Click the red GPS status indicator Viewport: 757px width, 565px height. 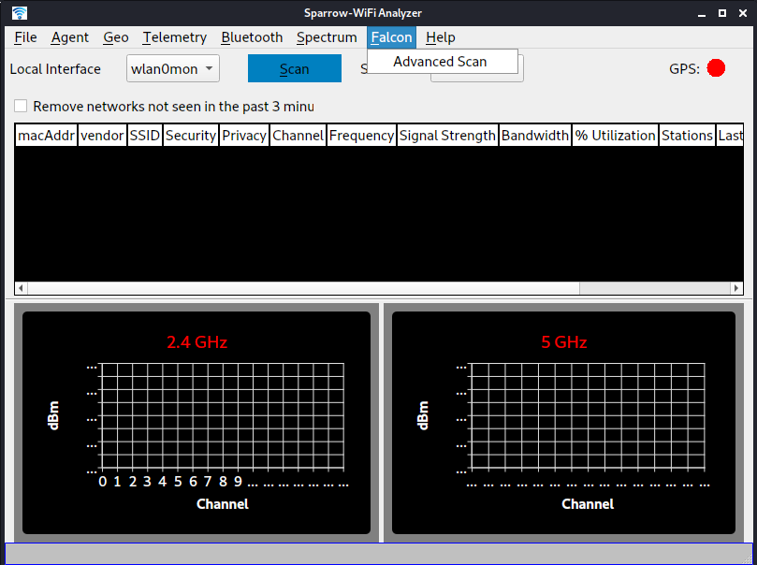click(716, 68)
